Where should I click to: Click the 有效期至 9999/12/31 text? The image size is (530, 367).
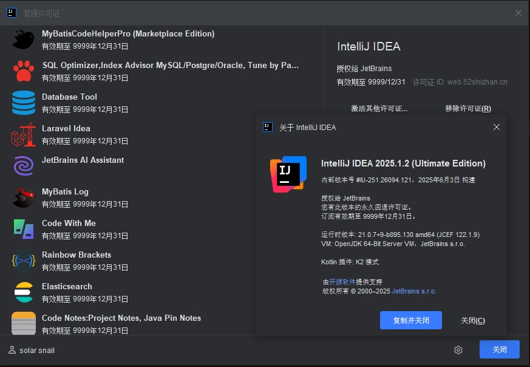point(371,82)
